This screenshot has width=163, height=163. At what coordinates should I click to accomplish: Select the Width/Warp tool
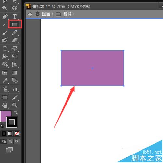coord(5,57)
